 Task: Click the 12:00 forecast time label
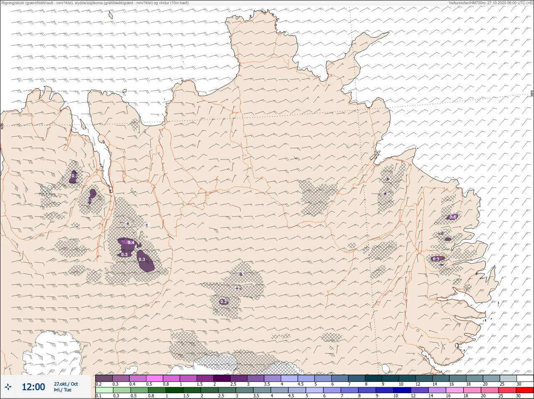(33, 387)
